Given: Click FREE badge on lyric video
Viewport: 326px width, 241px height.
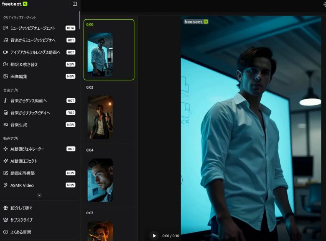Looking at the screenshot, I should tap(71, 113).
